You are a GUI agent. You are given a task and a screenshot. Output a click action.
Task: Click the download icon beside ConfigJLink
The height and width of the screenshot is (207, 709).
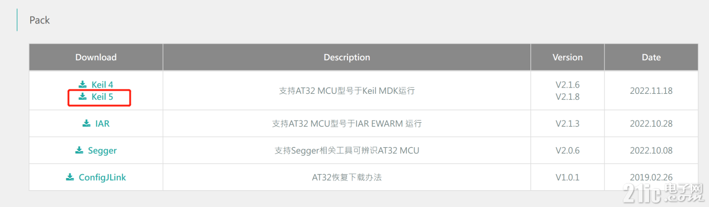click(x=70, y=177)
